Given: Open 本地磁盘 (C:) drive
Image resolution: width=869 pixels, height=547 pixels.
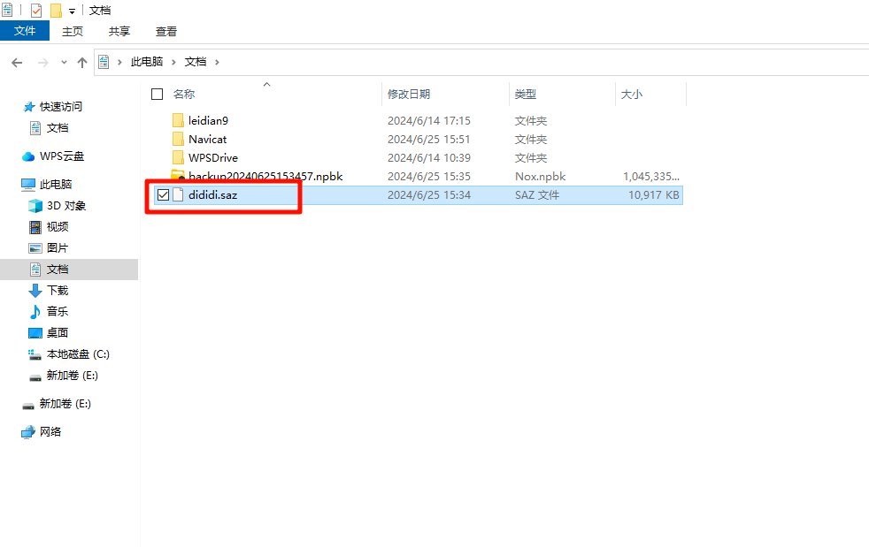Looking at the screenshot, I should tap(77, 354).
